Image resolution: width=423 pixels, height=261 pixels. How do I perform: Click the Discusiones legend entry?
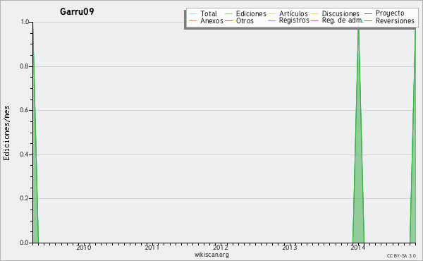point(341,13)
